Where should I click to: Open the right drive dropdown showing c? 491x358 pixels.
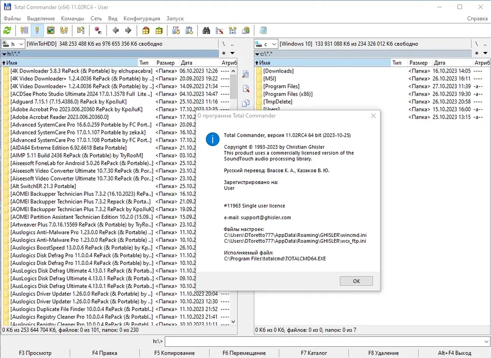[x=266, y=44]
